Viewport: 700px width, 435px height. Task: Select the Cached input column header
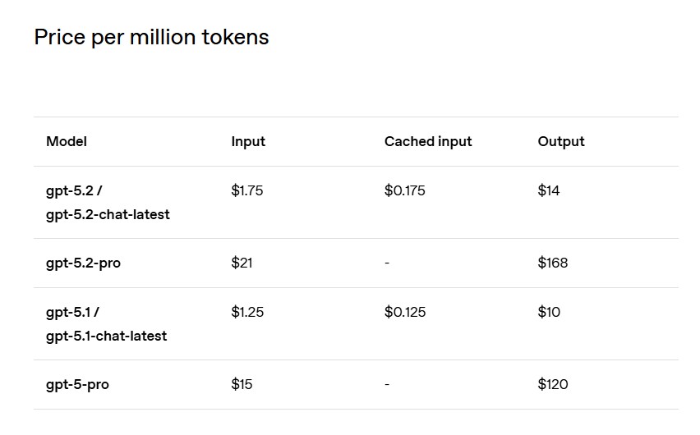click(x=428, y=141)
